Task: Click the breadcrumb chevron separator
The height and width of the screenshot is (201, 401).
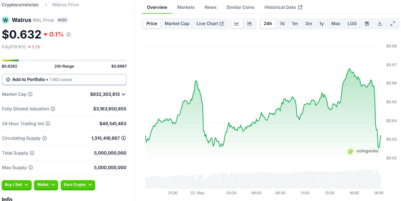Action: tap(46, 5)
